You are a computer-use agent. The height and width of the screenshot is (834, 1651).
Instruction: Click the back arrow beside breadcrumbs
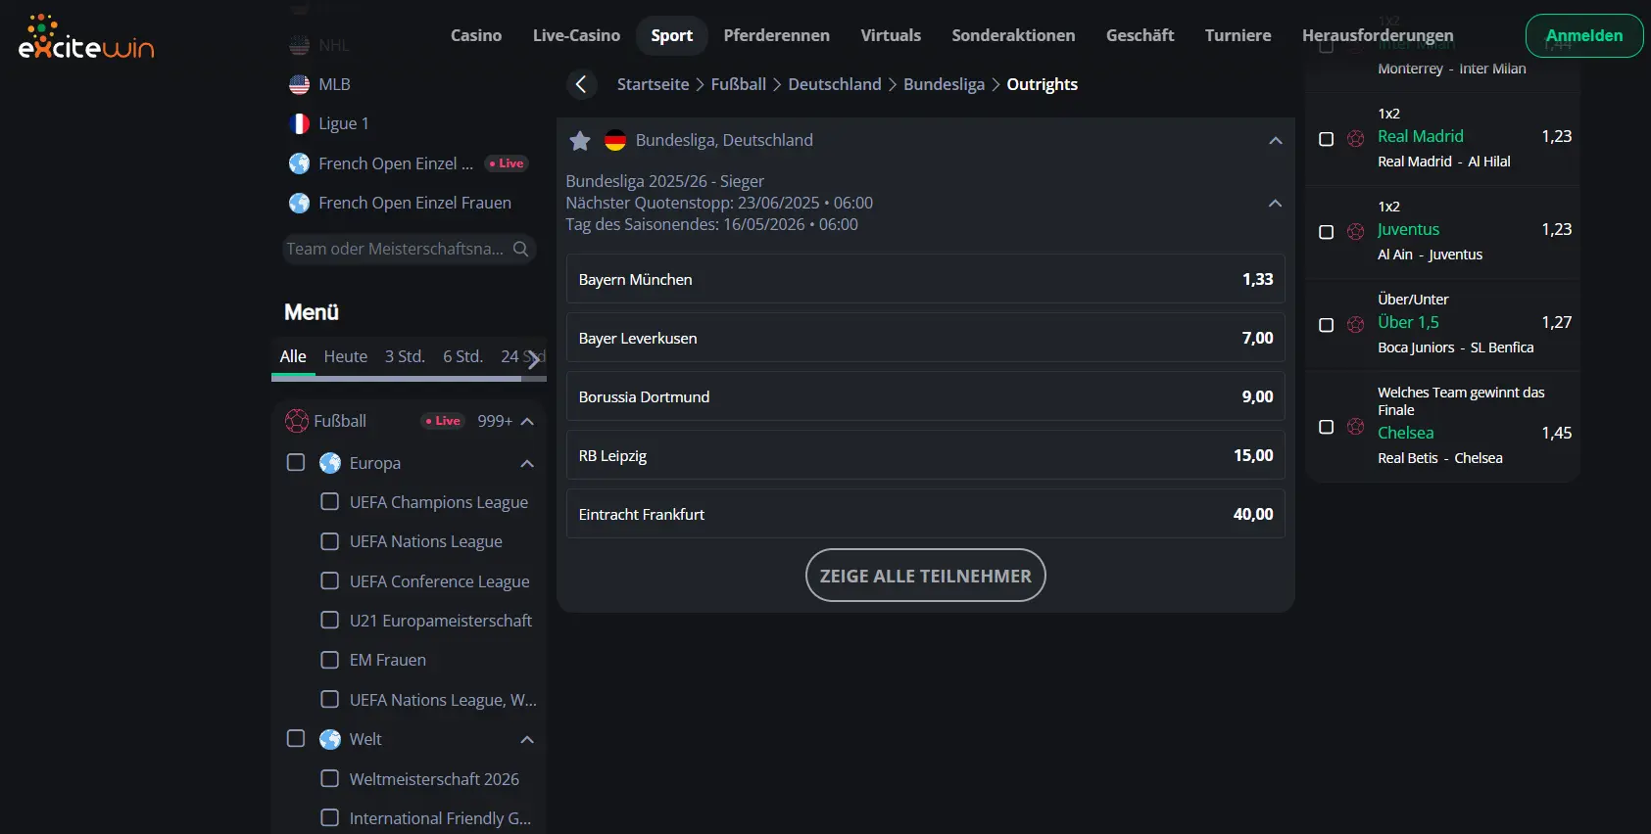point(581,85)
